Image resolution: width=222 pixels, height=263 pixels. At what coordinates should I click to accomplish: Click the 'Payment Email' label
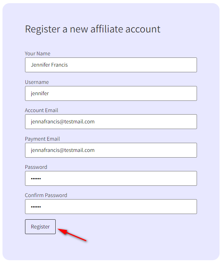pyautogui.click(x=42, y=139)
